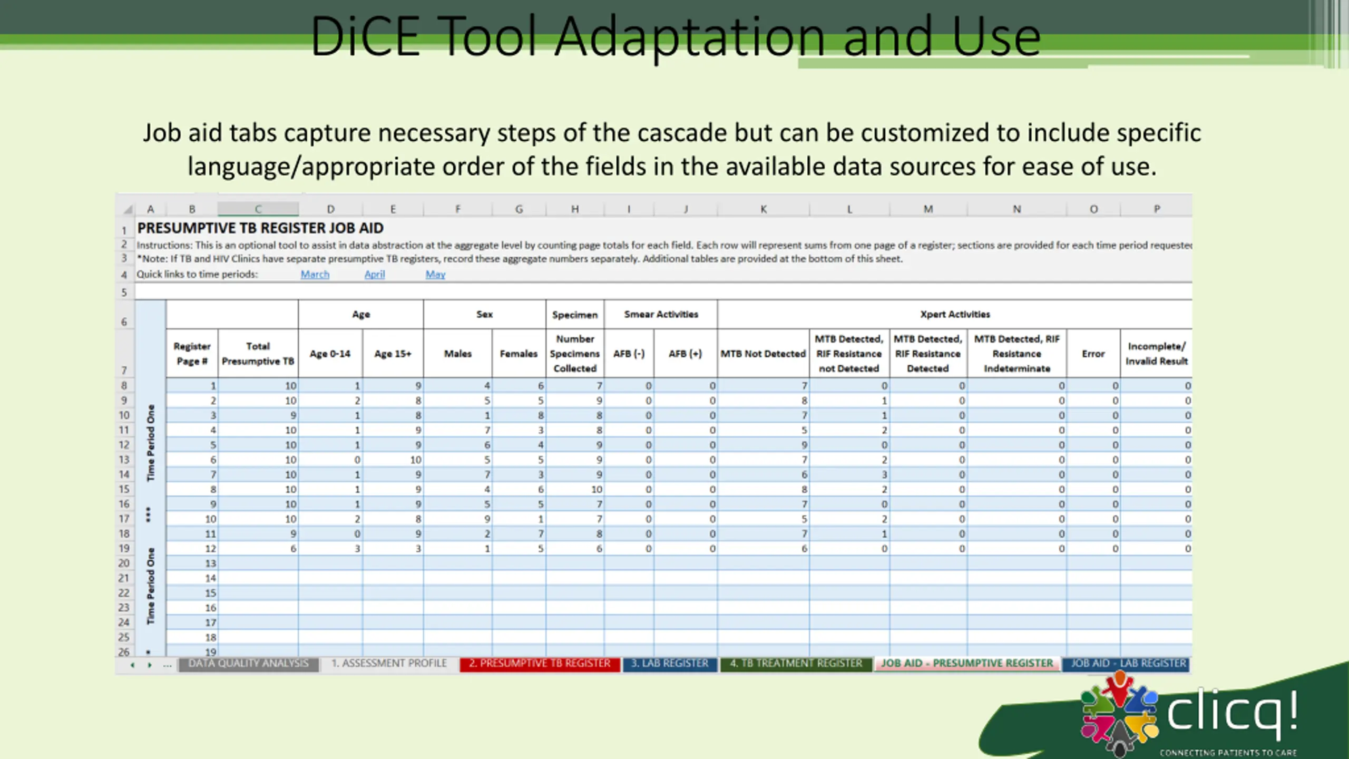The width and height of the screenshot is (1349, 759).
Task: Select the 4. TB TREATMENT REGISTER tab
Action: point(796,664)
